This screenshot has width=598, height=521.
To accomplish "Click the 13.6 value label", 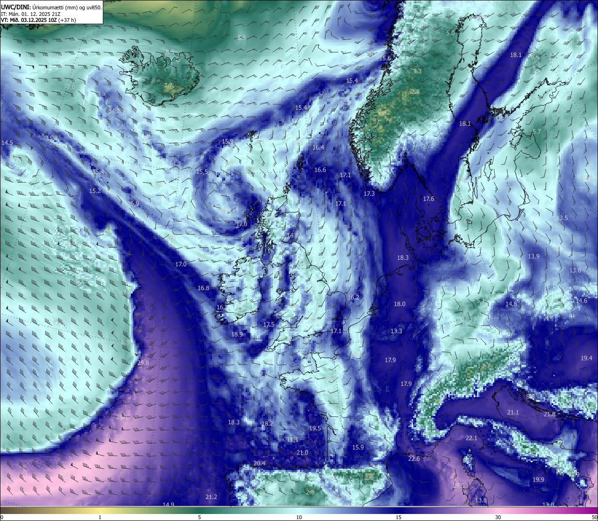I will coord(575,270).
